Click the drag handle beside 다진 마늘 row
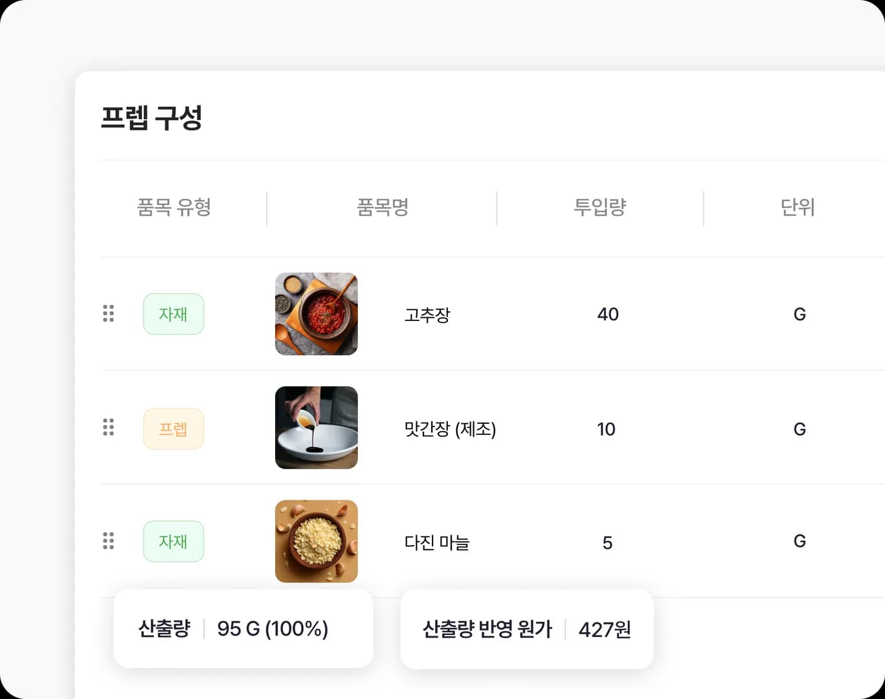 click(x=108, y=541)
